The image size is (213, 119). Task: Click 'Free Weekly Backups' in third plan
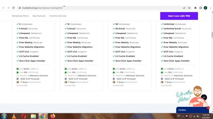coord(127,42)
